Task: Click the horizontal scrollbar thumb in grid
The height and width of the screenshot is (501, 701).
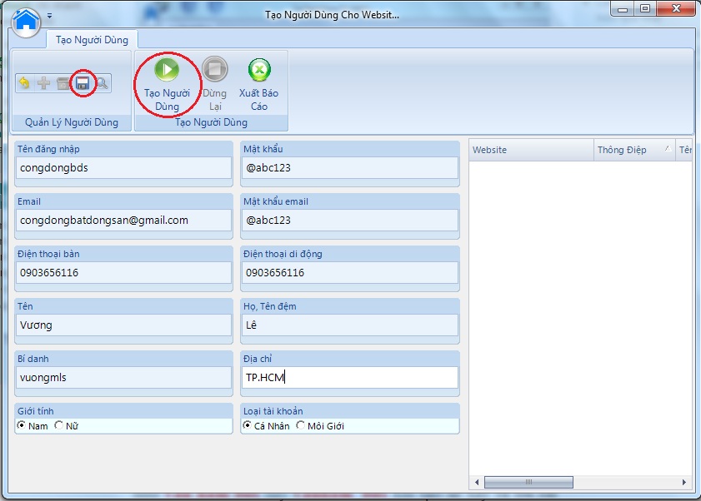Action: coord(528,482)
